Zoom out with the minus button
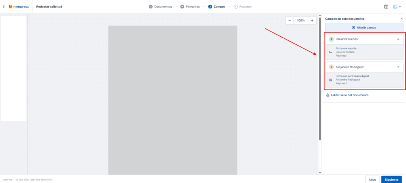Screen dimensions: 406x183 pyautogui.click(x=290, y=20)
